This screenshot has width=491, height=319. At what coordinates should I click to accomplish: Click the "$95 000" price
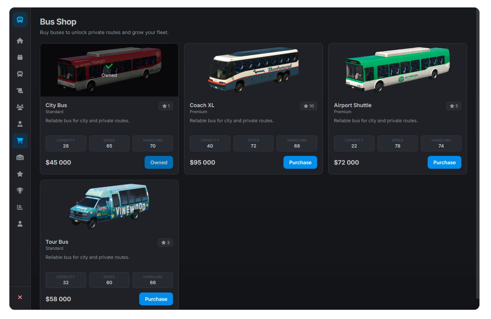[203, 162]
